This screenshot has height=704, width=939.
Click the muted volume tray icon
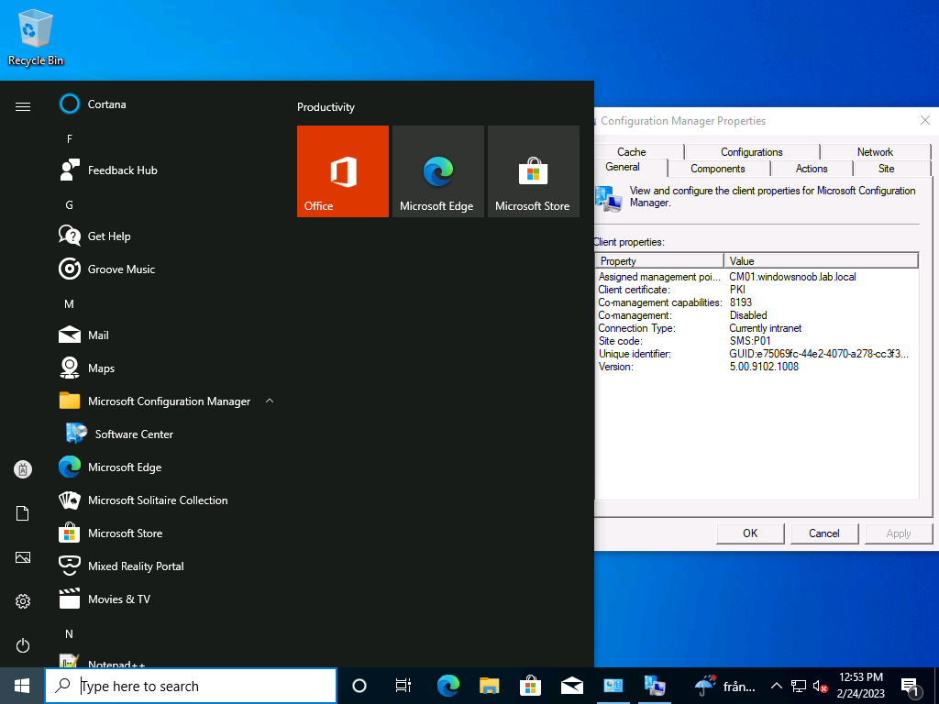click(820, 686)
